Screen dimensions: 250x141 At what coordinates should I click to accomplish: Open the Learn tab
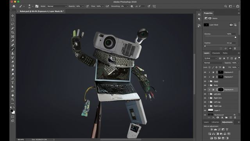click(206, 122)
